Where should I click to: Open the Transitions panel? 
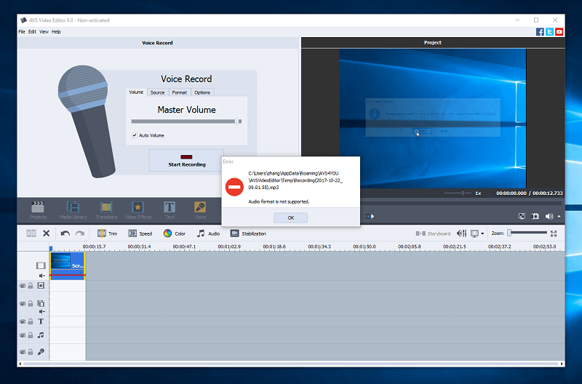pyautogui.click(x=106, y=210)
